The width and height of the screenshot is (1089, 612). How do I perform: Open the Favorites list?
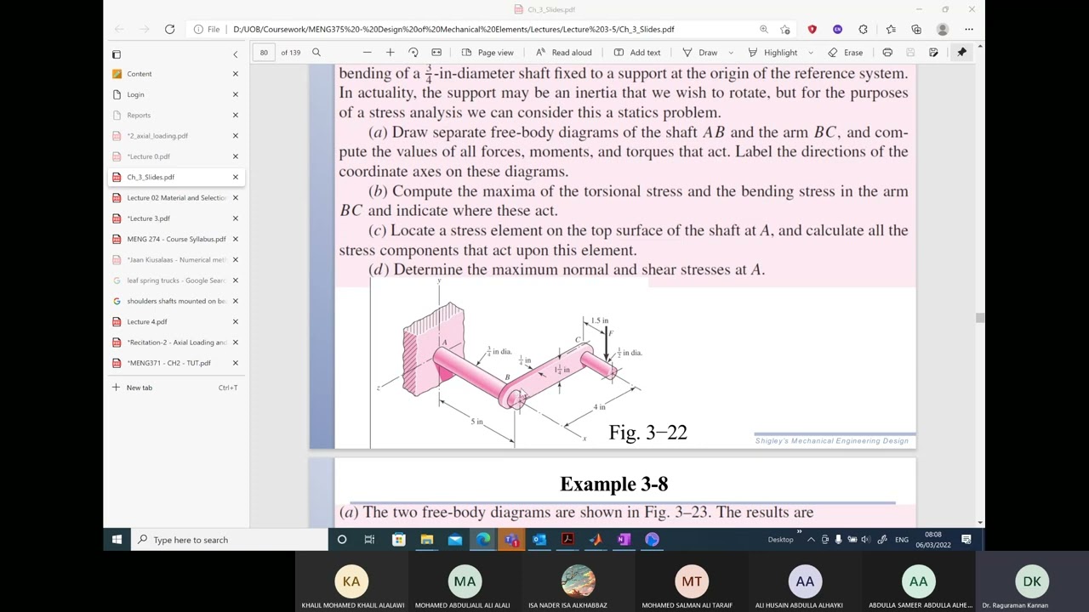coord(891,29)
